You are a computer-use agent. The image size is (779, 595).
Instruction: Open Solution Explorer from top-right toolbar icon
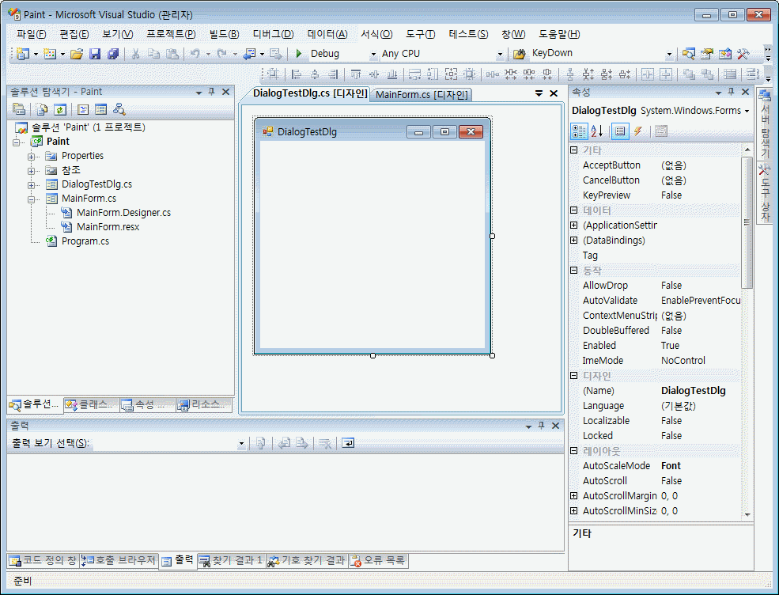coord(688,54)
